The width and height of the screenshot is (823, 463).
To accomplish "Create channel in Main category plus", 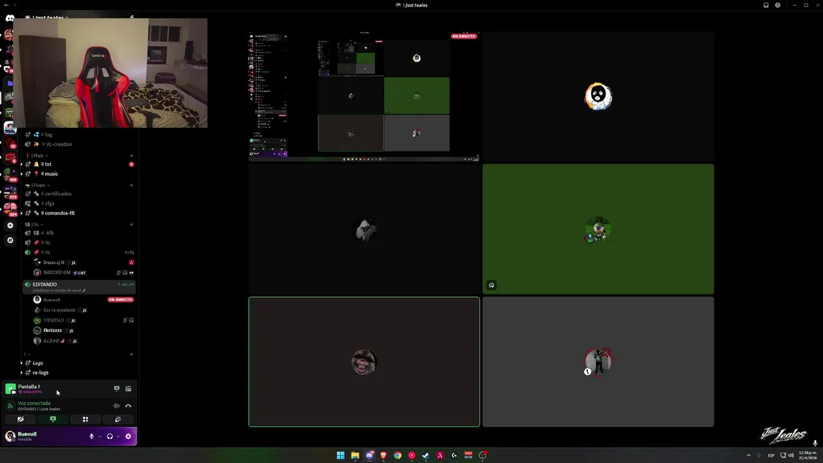I will (131, 156).
